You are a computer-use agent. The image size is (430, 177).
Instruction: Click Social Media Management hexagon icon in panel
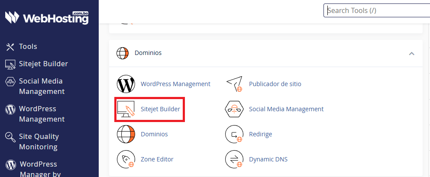coord(234,109)
